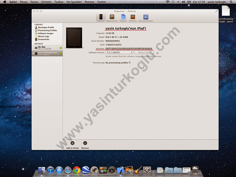Screen dimensions: 236x177
Task: Open the Safari menu in menu bar
Action: point(13,2)
